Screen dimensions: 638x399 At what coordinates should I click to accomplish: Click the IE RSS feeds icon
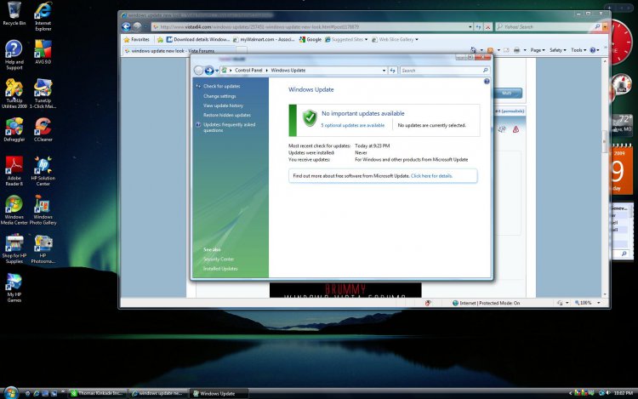click(490, 50)
